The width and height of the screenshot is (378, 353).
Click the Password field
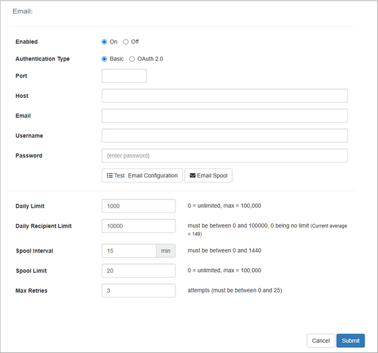coord(225,155)
